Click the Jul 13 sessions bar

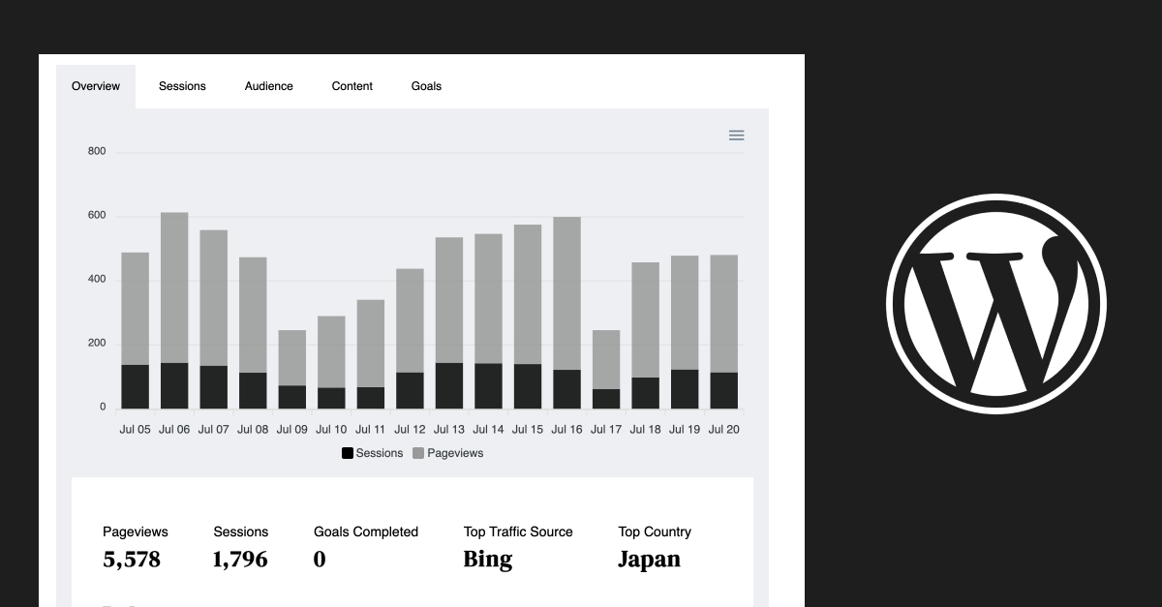pyautogui.click(x=449, y=385)
